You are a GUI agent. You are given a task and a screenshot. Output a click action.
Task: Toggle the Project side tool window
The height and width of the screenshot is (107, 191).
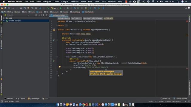pos(1,19)
